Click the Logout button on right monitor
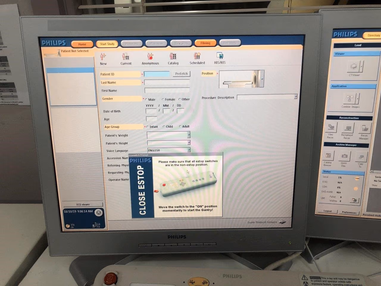The height and width of the screenshot is (286, 381). (327, 211)
